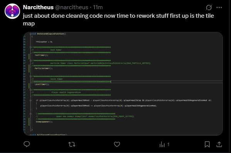
Task: Open Narcitheus profile avatar
Action: point(12,11)
